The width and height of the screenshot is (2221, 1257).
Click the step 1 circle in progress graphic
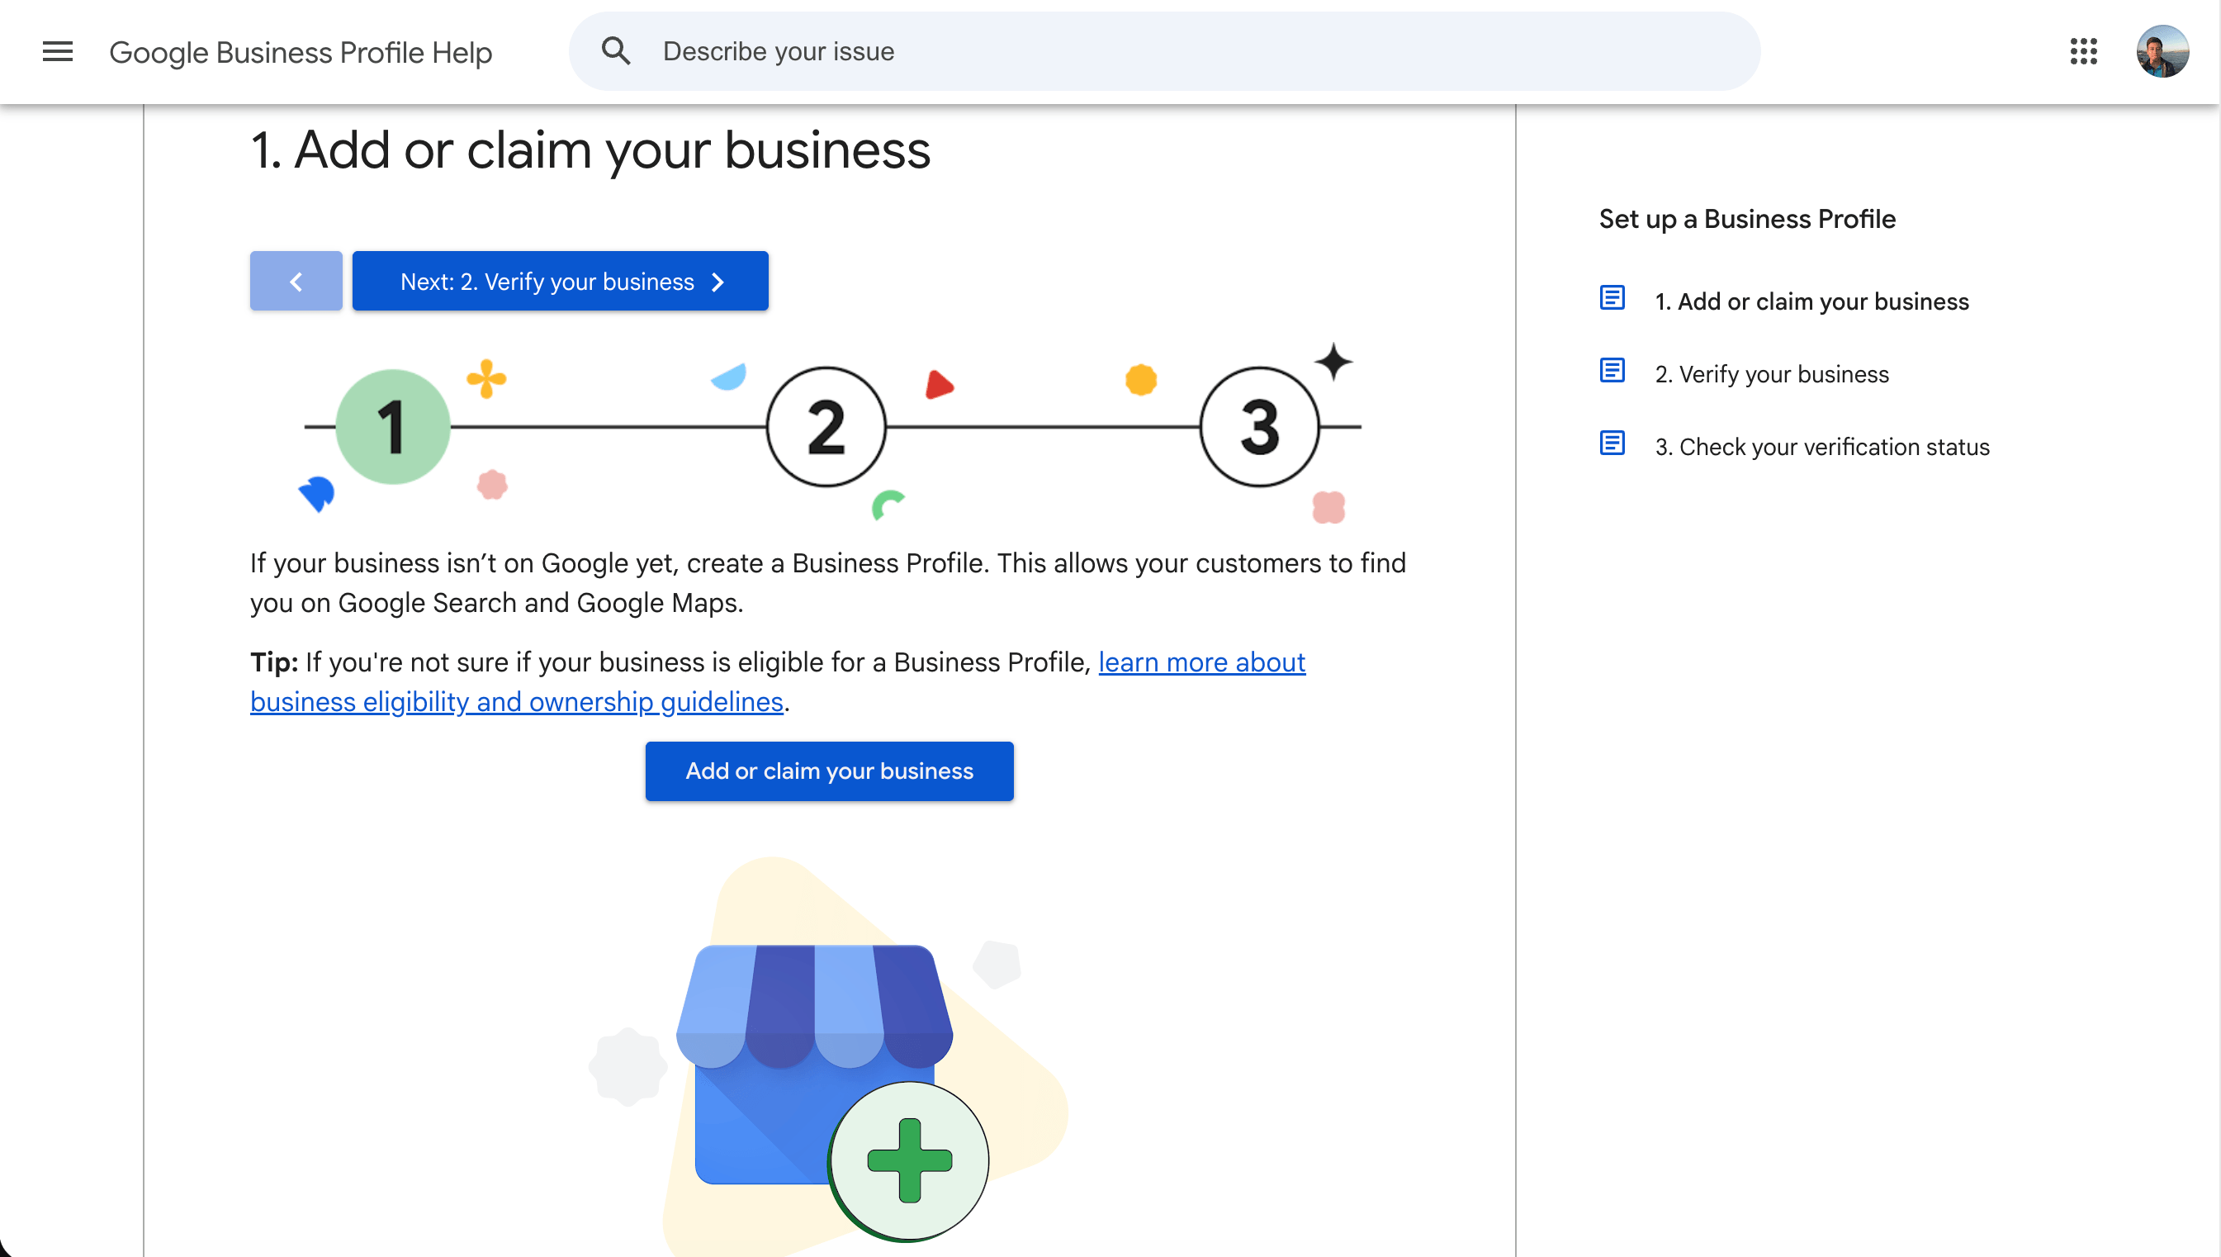pos(393,426)
